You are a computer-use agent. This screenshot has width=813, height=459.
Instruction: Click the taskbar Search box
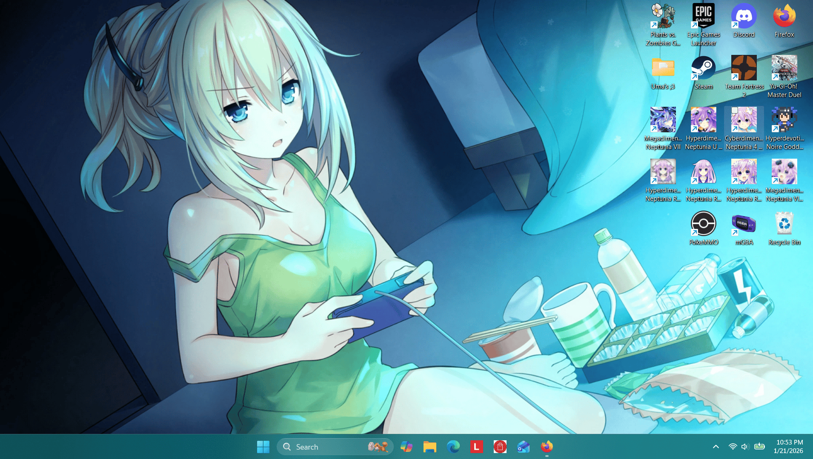pos(335,447)
